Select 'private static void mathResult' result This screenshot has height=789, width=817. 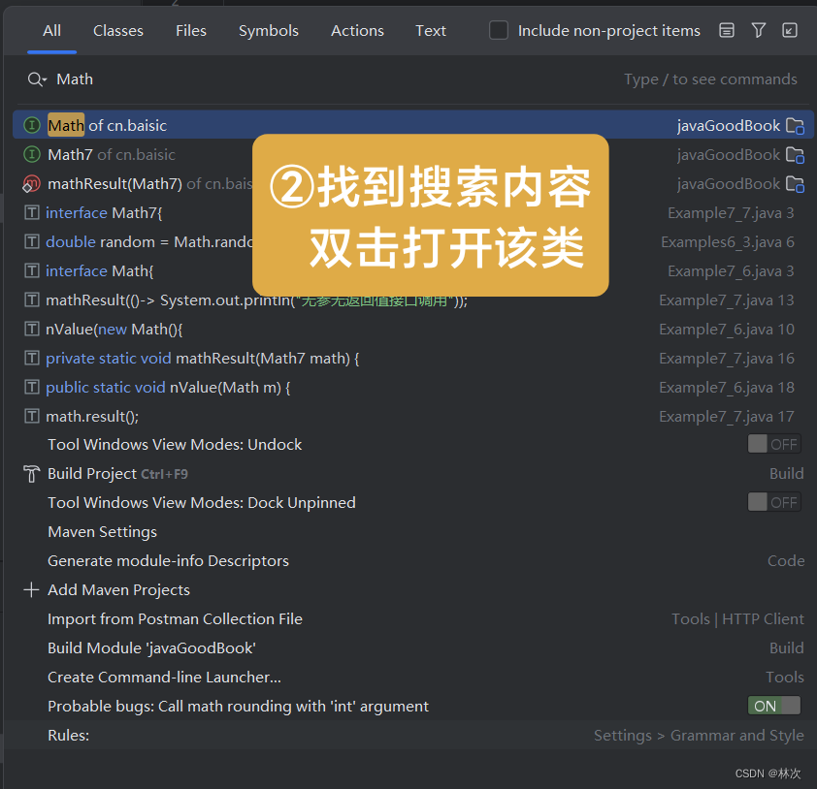(x=413, y=359)
